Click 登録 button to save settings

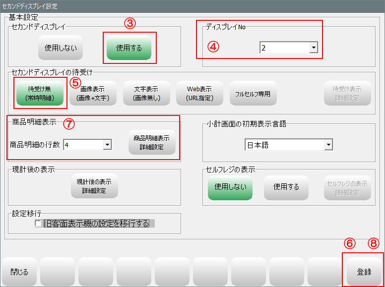point(364,272)
